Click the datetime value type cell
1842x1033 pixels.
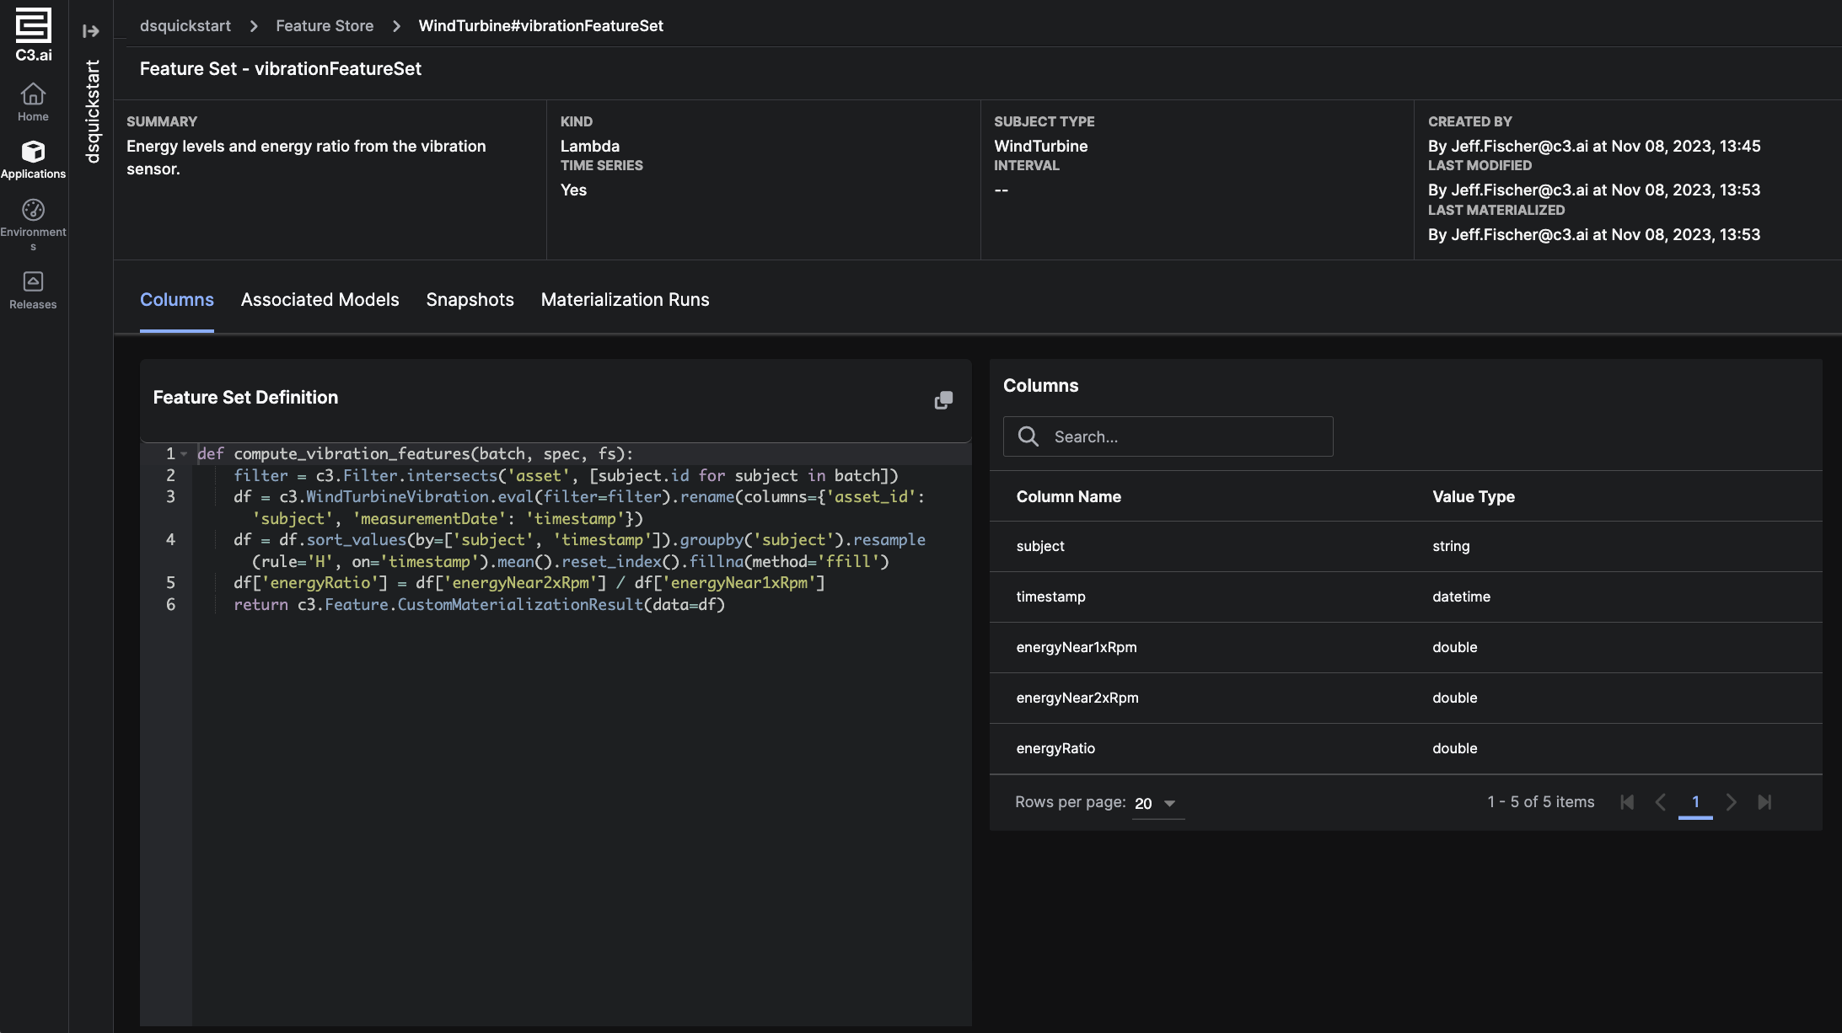(x=1461, y=597)
